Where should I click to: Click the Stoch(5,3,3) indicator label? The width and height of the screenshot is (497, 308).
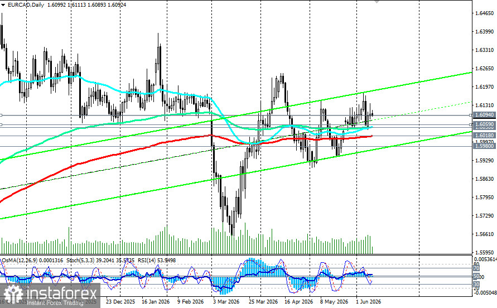[80, 260]
